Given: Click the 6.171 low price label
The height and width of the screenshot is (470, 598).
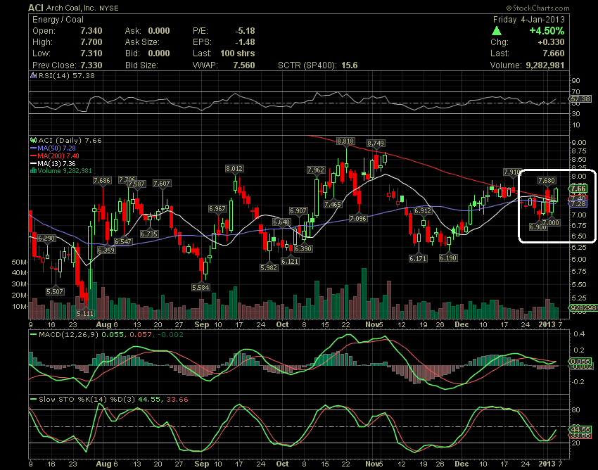Looking at the screenshot, I should pyautogui.click(x=418, y=259).
